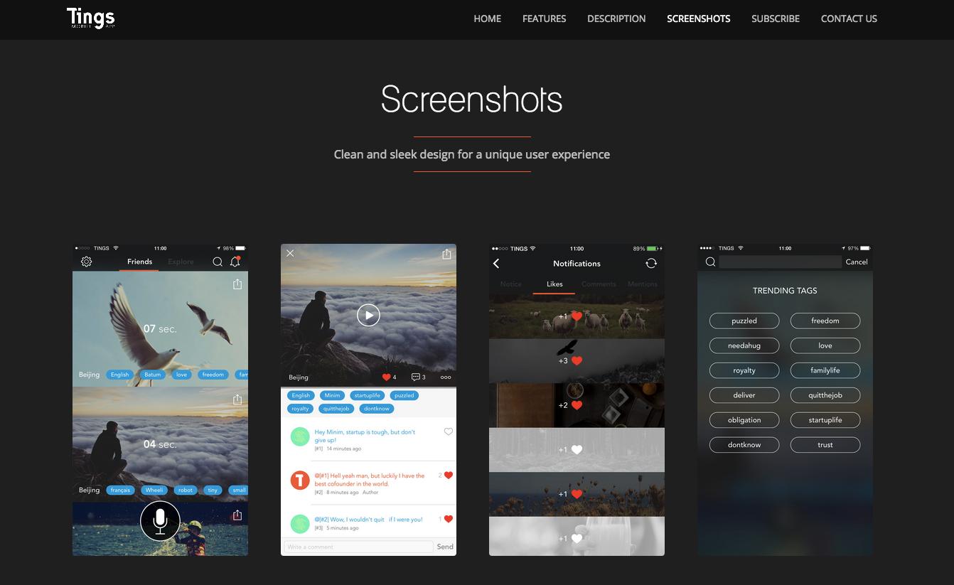Click the 'TRENDING TAGS' heading
Image resolution: width=954 pixels, height=585 pixels.
(x=785, y=291)
